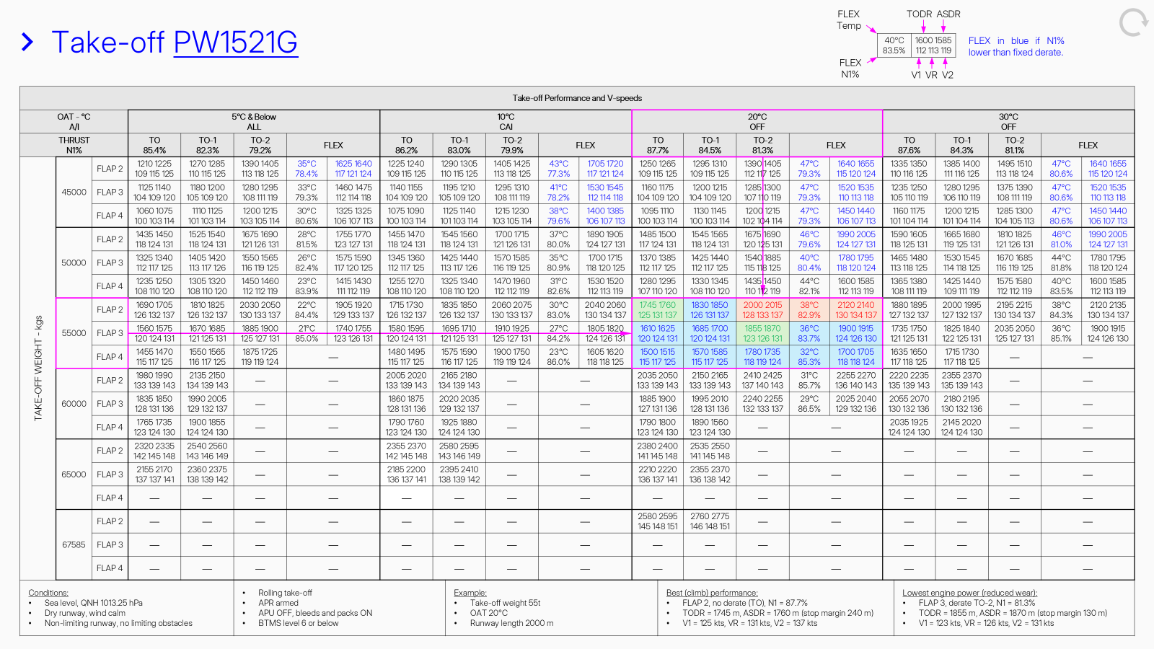Click the FLAP 2 label in the 45000 rows
Screen dimensions: 1154x649
tap(110, 169)
